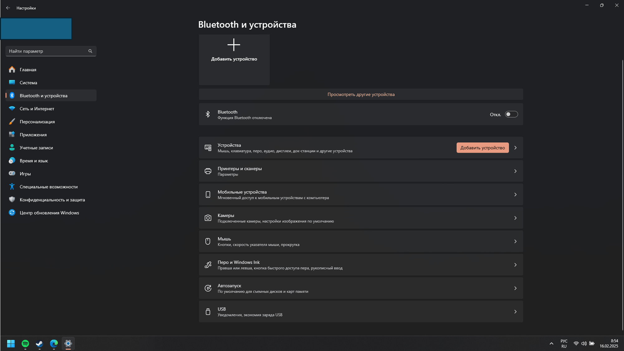Click the phone icon in Мобильные устройства
The height and width of the screenshot is (351, 624).
coord(208,194)
